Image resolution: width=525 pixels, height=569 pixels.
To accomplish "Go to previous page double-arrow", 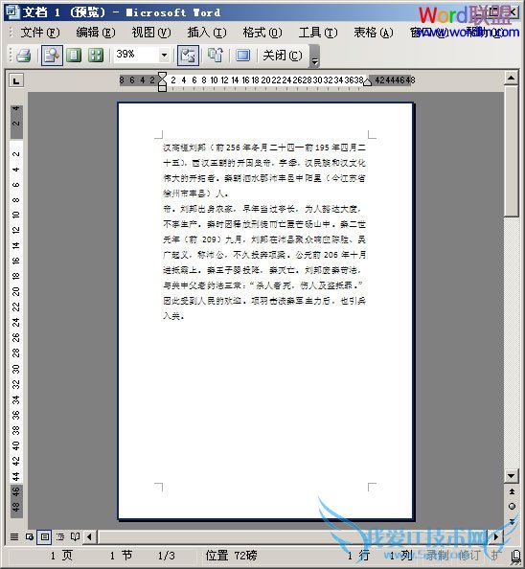I will pos(512,491).
